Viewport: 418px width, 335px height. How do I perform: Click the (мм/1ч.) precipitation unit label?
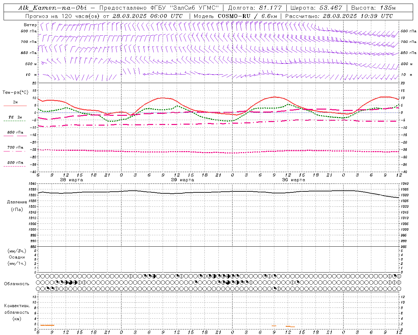click(17, 263)
